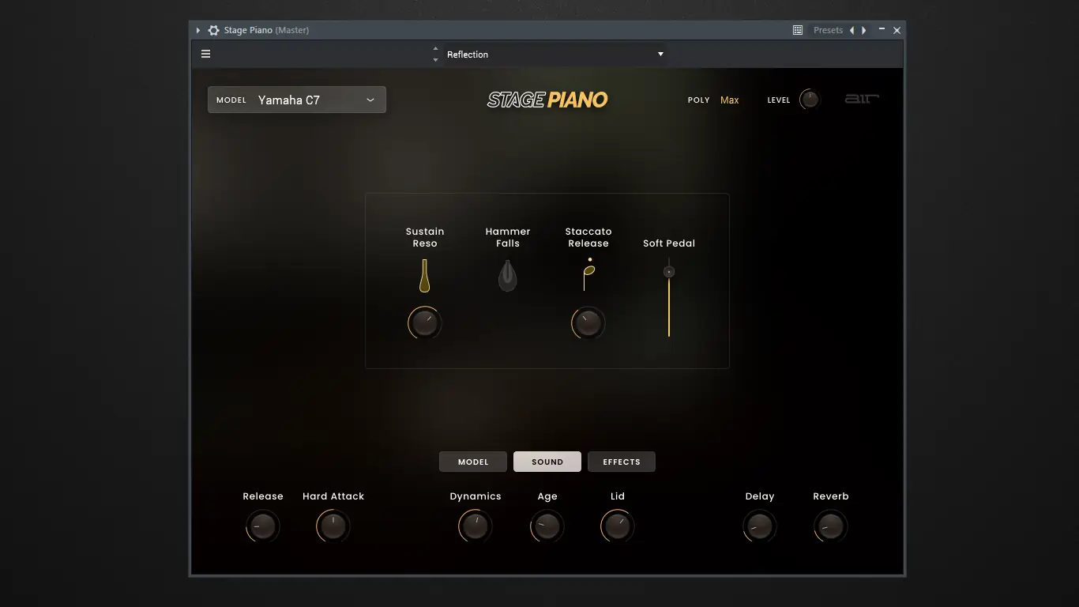Click the Stage Piano (Master) window title

tap(266, 30)
